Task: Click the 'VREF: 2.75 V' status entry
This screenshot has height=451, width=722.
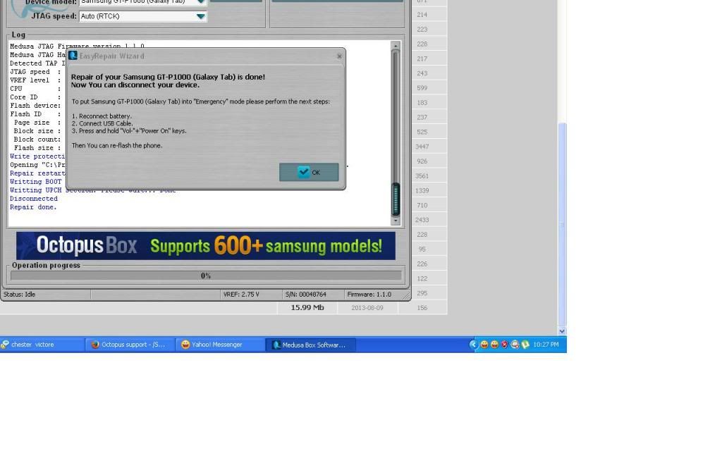Action: point(241,295)
